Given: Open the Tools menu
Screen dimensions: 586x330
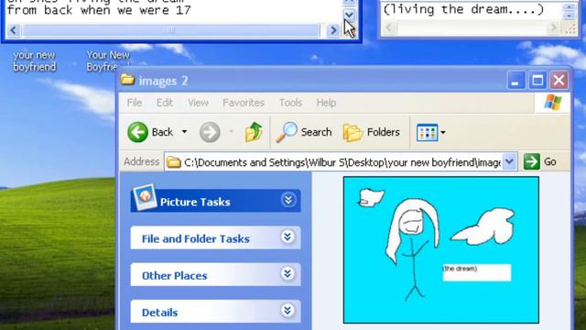Looking at the screenshot, I should [x=290, y=103].
